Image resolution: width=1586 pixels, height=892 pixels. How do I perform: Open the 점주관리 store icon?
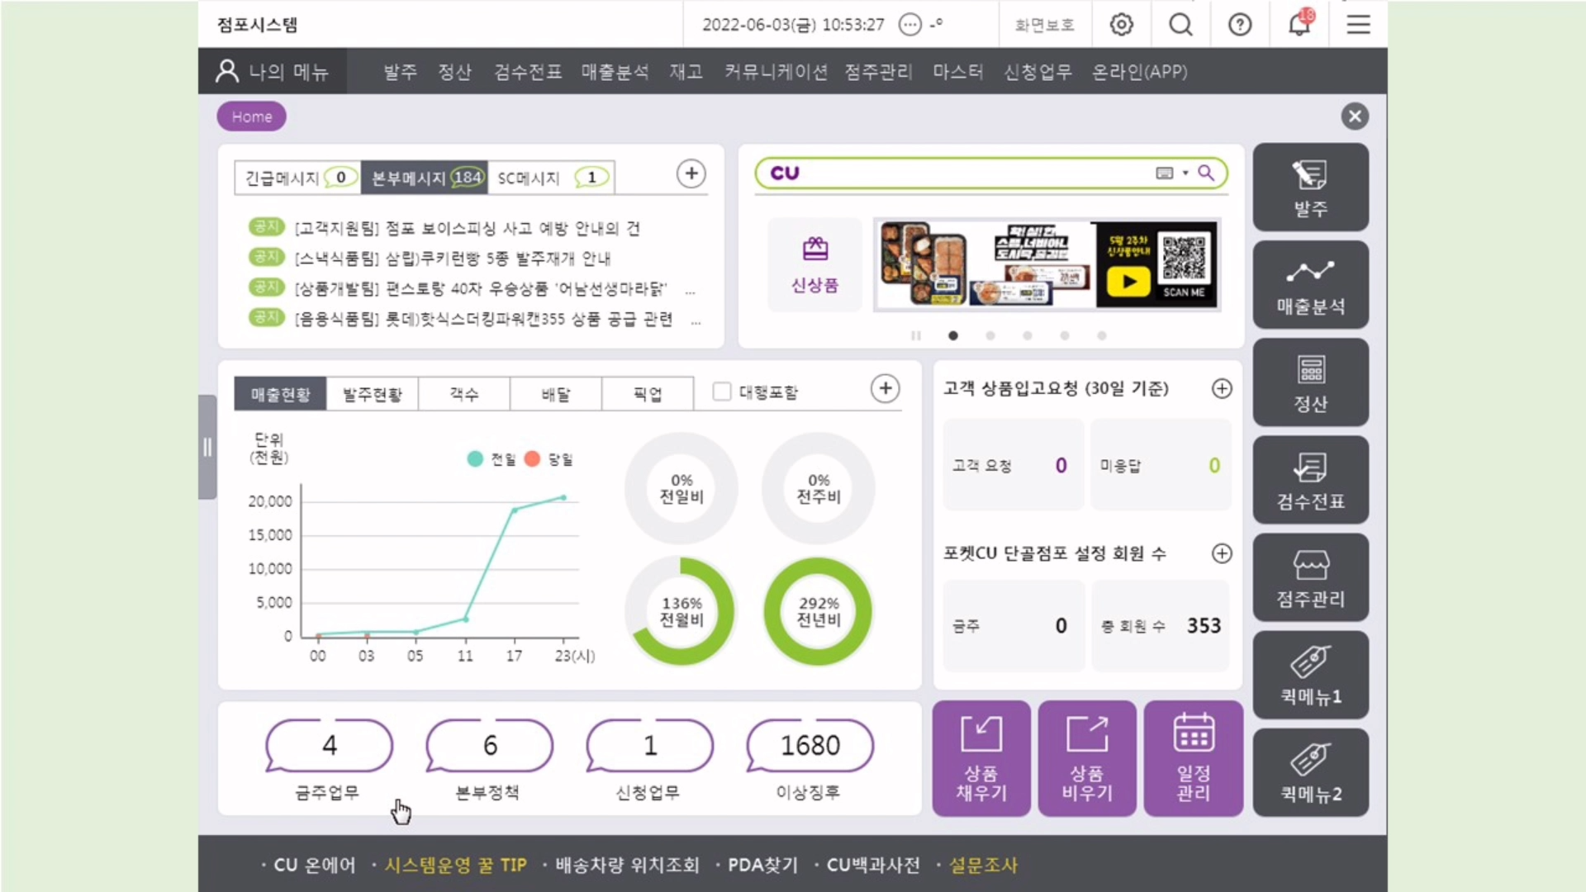(x=1310, y=576)
